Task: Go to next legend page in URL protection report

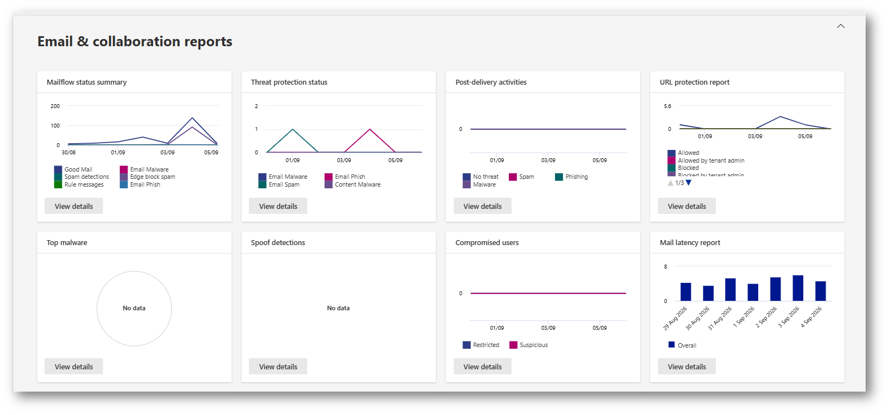Action: click(x=689, y=183)
